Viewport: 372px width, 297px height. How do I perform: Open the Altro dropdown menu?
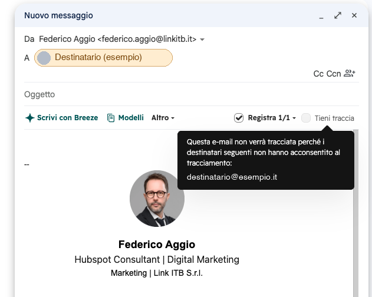pyautogui.click(x=163, y=118)
